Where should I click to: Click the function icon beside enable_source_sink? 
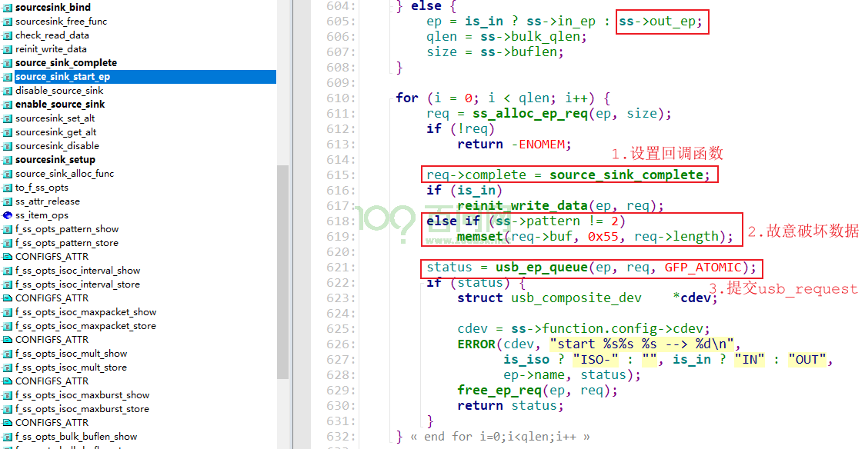point(7,105)
